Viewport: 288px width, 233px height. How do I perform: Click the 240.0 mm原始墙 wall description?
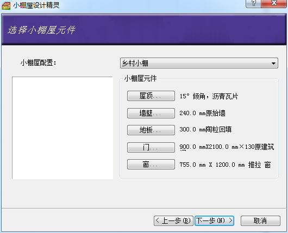202,113
